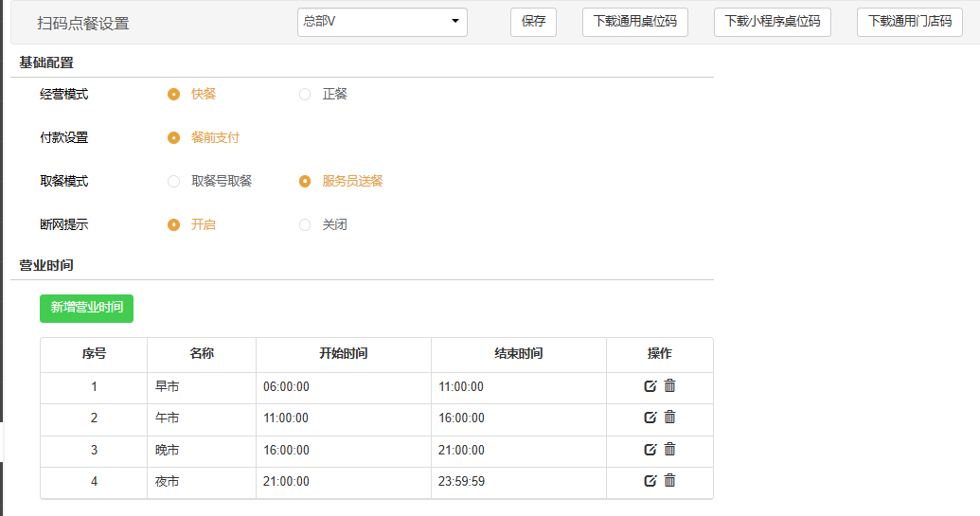Screen dimensions: 980x516
Task: Download the 小程序桌位码
Action: [x=772, y=22]
